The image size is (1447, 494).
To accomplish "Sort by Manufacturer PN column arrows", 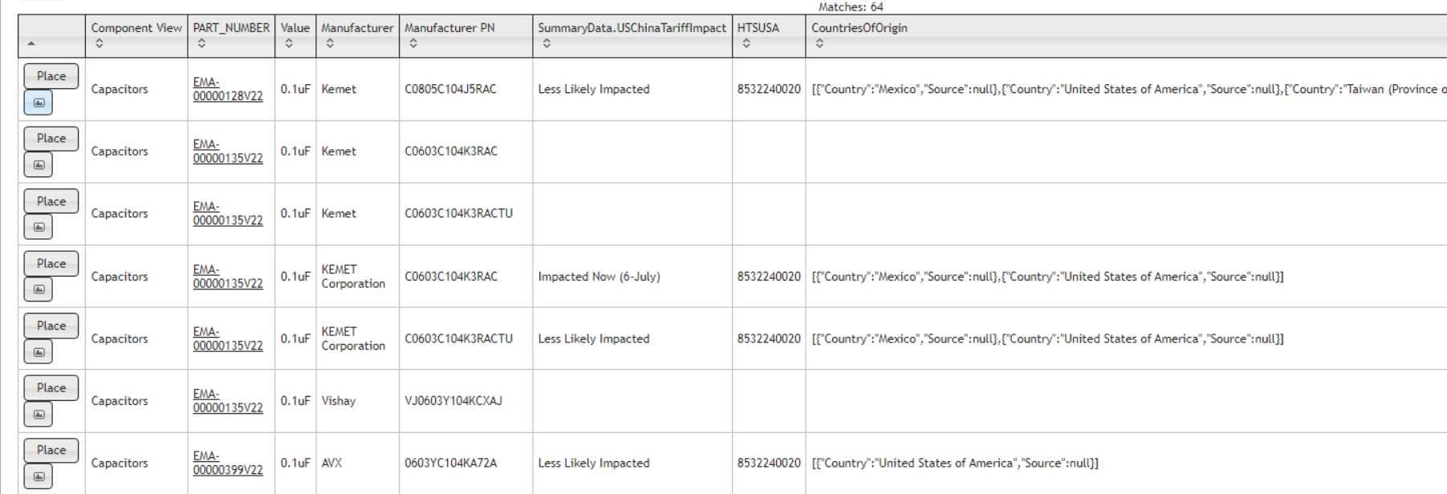I will click(x=413, y=43).
